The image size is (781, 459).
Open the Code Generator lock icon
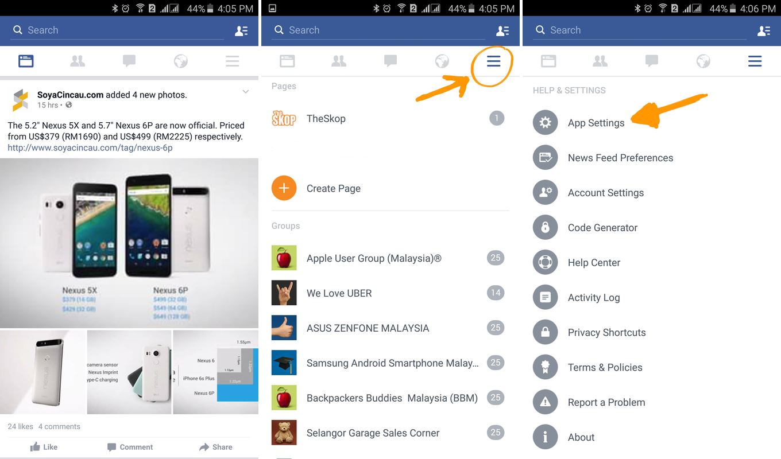point(545,227)
